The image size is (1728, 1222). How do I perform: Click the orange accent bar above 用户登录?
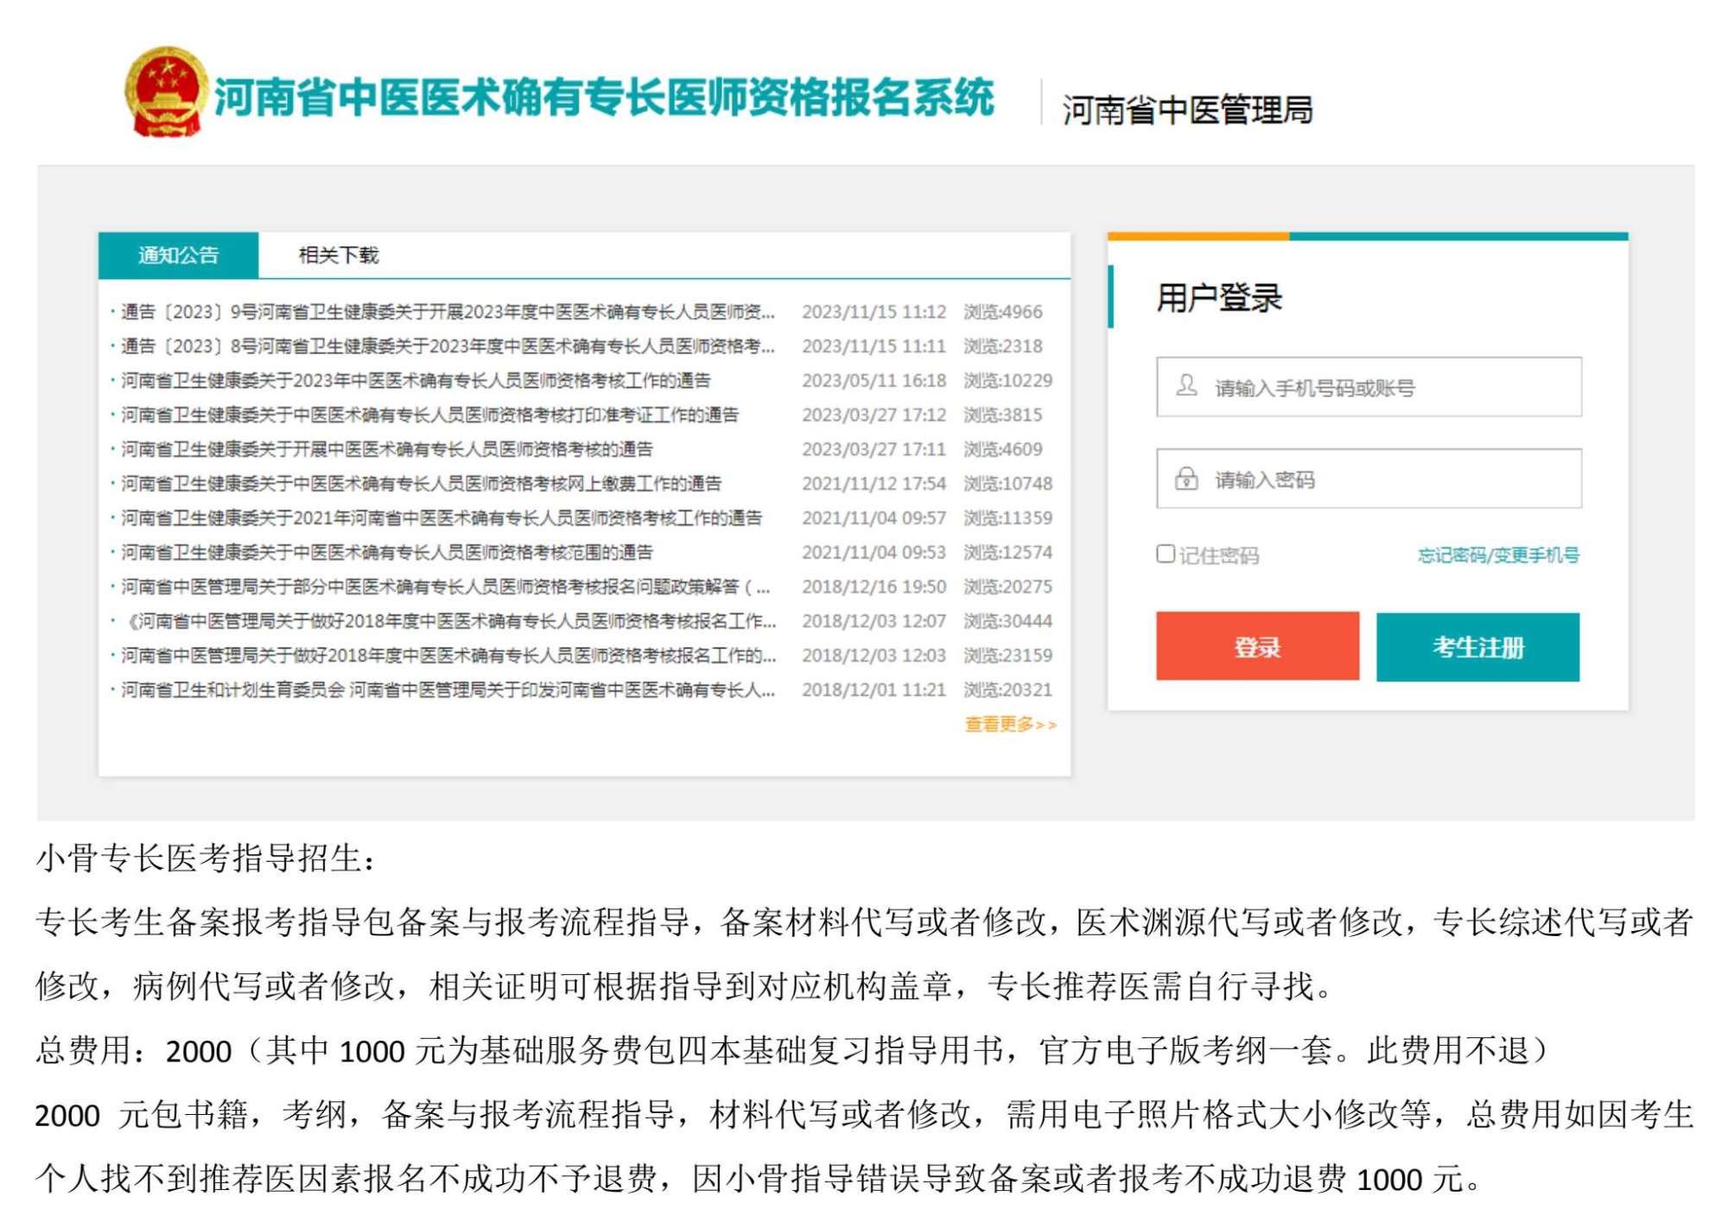[1199, 234]
